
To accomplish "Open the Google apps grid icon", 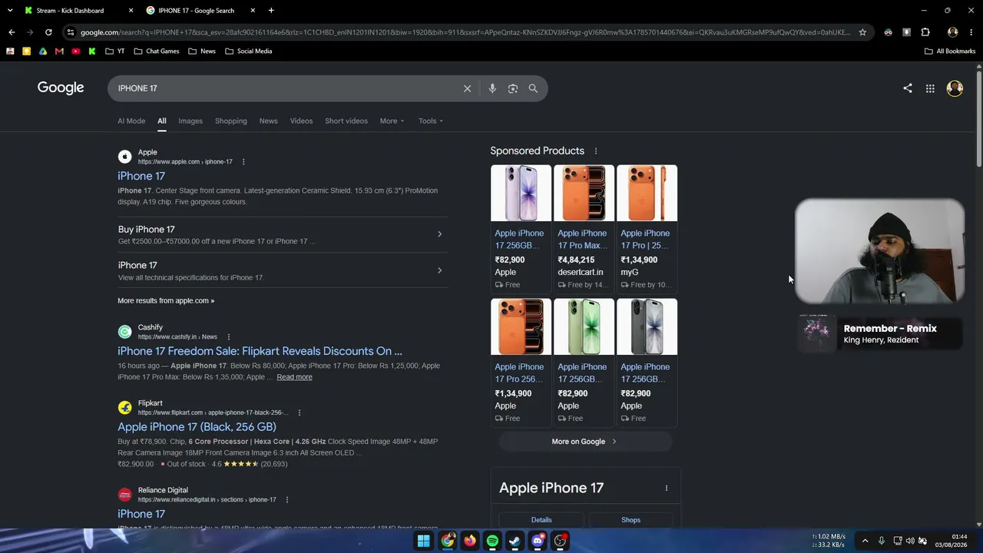I will 930,88.
